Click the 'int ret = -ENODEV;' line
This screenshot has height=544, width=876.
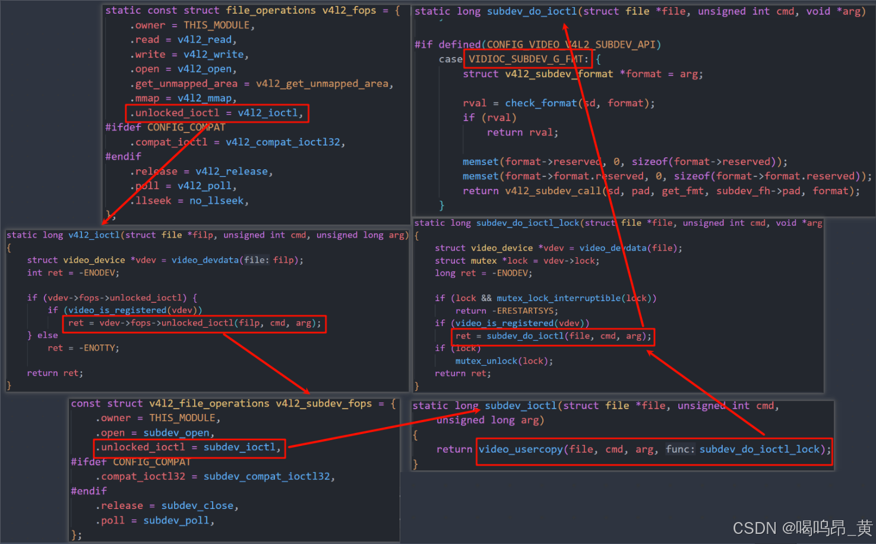(x=73, y=273)
